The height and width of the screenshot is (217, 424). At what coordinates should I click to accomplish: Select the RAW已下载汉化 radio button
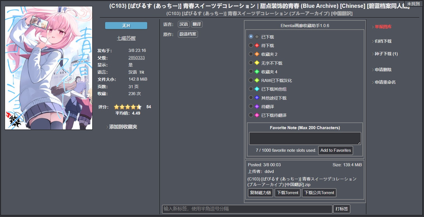(251, 80)
